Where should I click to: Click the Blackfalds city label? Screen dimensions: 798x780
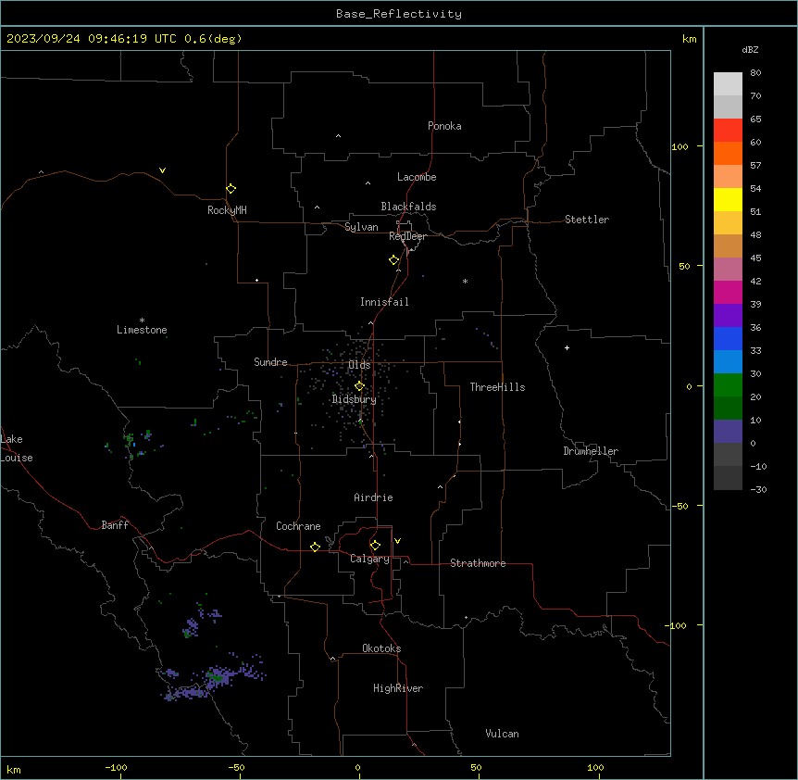point(408,207)
